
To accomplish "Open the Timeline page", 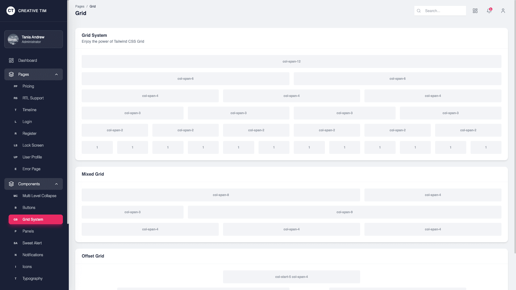I will tap(29, 110).
